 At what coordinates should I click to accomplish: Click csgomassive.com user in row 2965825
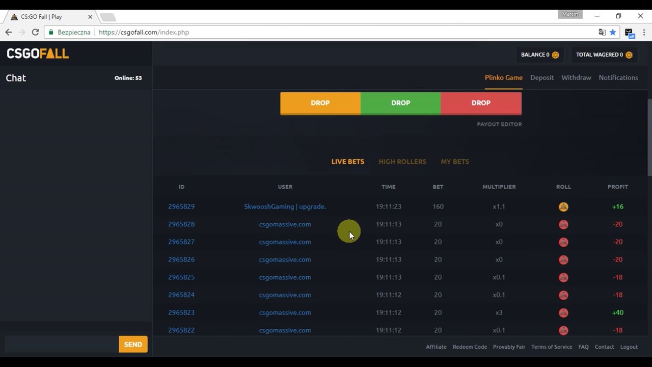pyautogui.click(x=285, y=277)
